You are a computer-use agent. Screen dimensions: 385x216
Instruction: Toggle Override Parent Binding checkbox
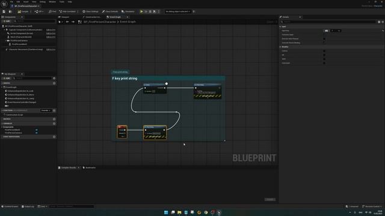click(324, 43)
